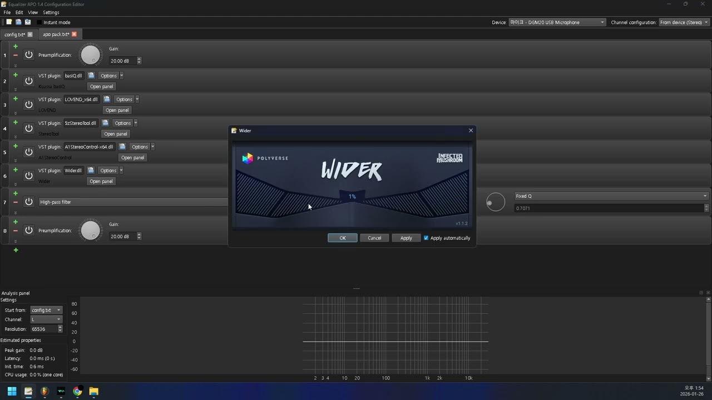This screenshot has width=712, height=400.
Task: Click the green plus icon on High-pass filter row
Action: click(x=16, y=193)
